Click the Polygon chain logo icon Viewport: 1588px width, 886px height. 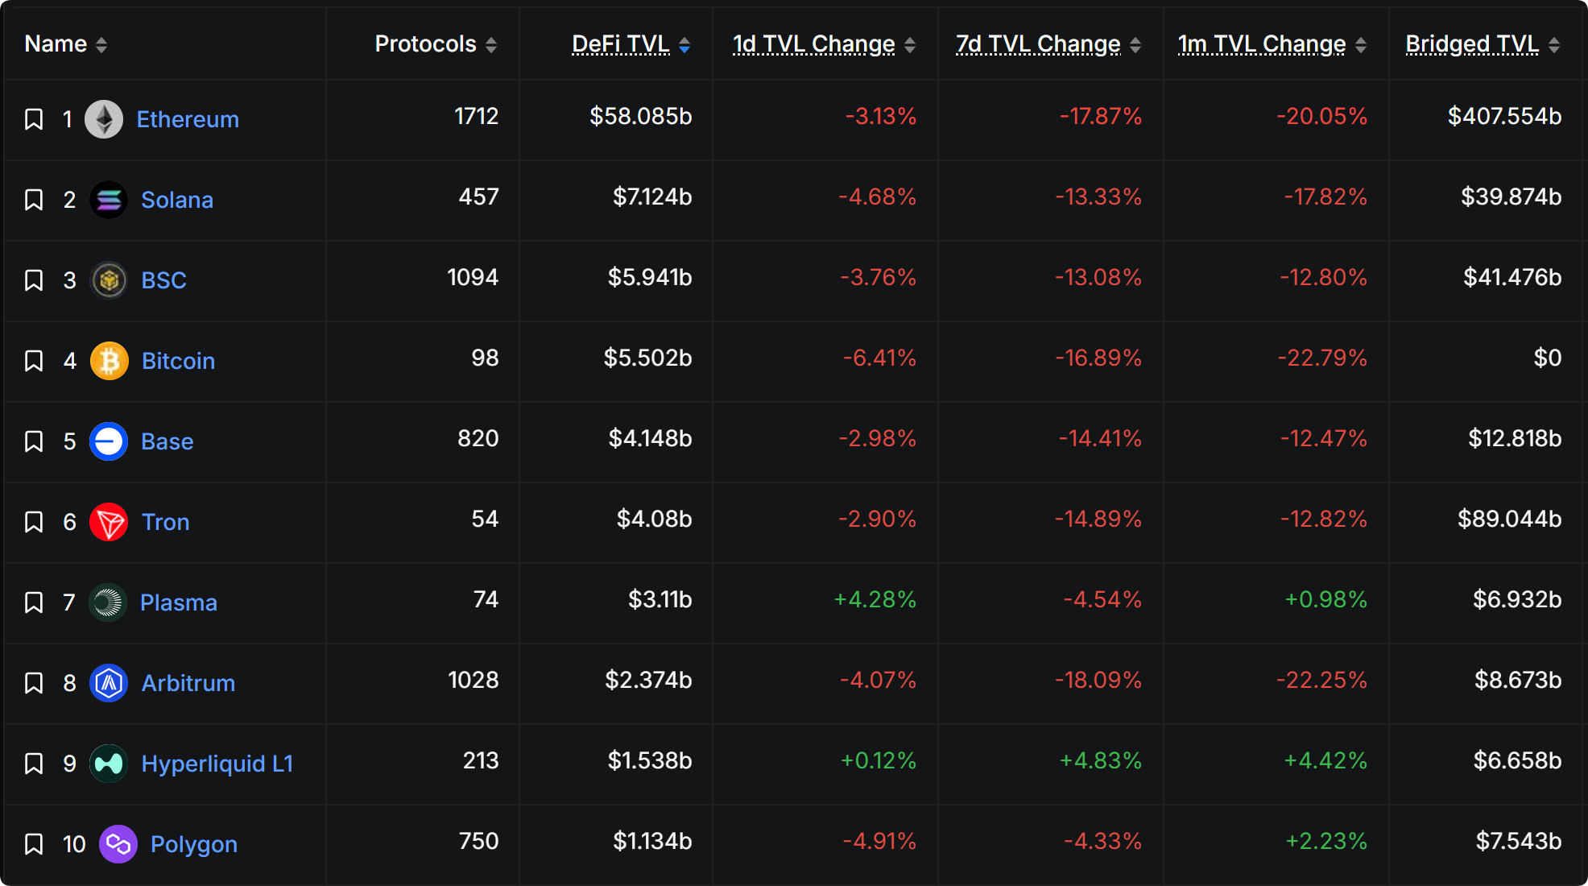click(118, 844)
